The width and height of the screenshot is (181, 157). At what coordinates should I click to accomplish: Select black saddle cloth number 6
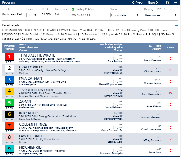coord(9,114)
